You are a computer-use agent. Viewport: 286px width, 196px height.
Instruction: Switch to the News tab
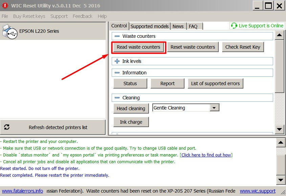178,26
